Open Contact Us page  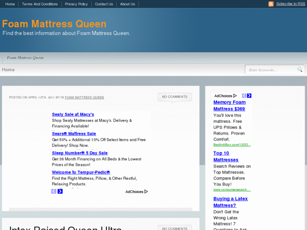click(x=104, y=4)
